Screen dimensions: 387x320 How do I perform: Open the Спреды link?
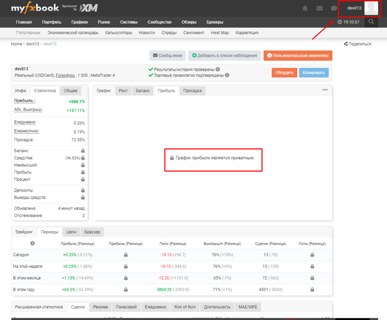point(169,32)
